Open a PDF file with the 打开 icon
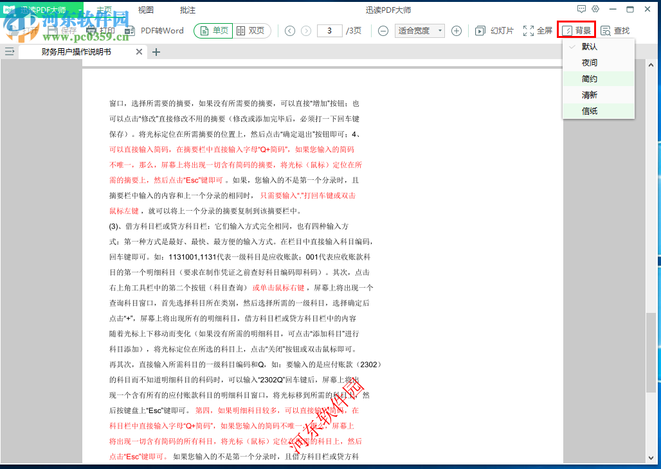Image resolution: width=661 pixels, height=469 pixels. pyautogui.click(x=26, y=30)
